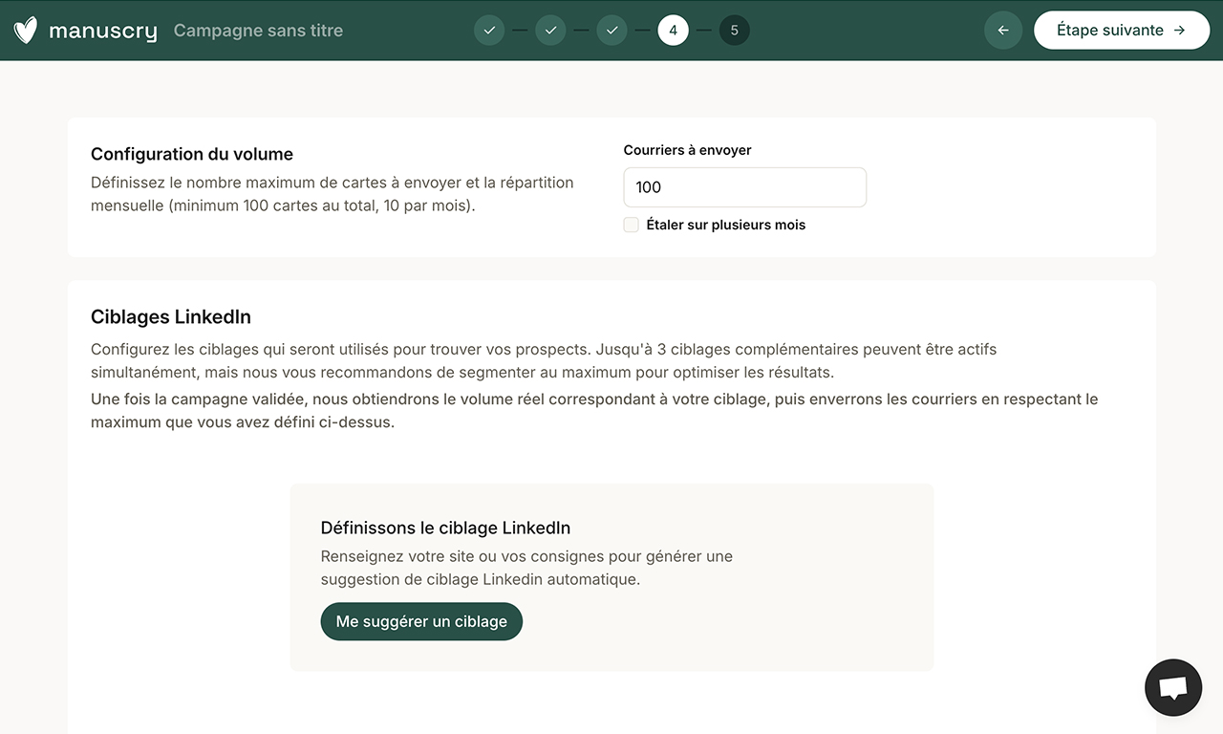
Task: Click the third completed step checkmark
Action: click(611, 30)
